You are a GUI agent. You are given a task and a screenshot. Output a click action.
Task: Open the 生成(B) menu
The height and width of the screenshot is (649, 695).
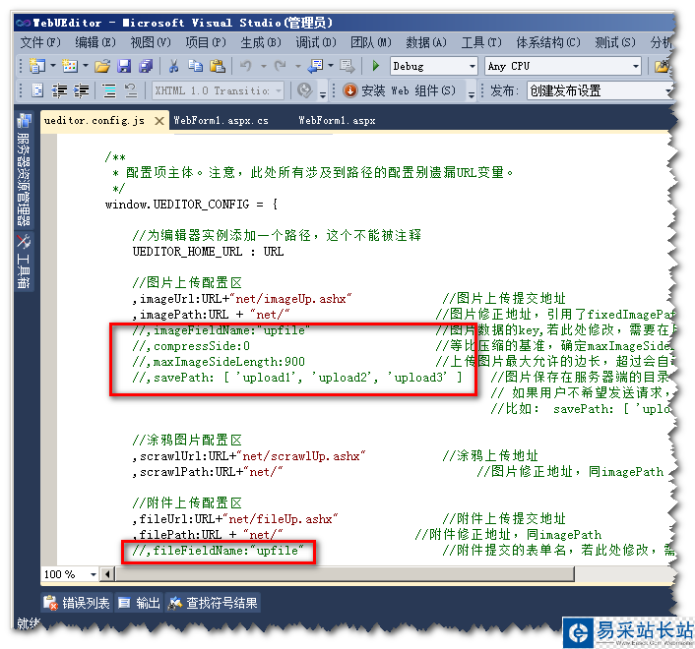(261, 42)
